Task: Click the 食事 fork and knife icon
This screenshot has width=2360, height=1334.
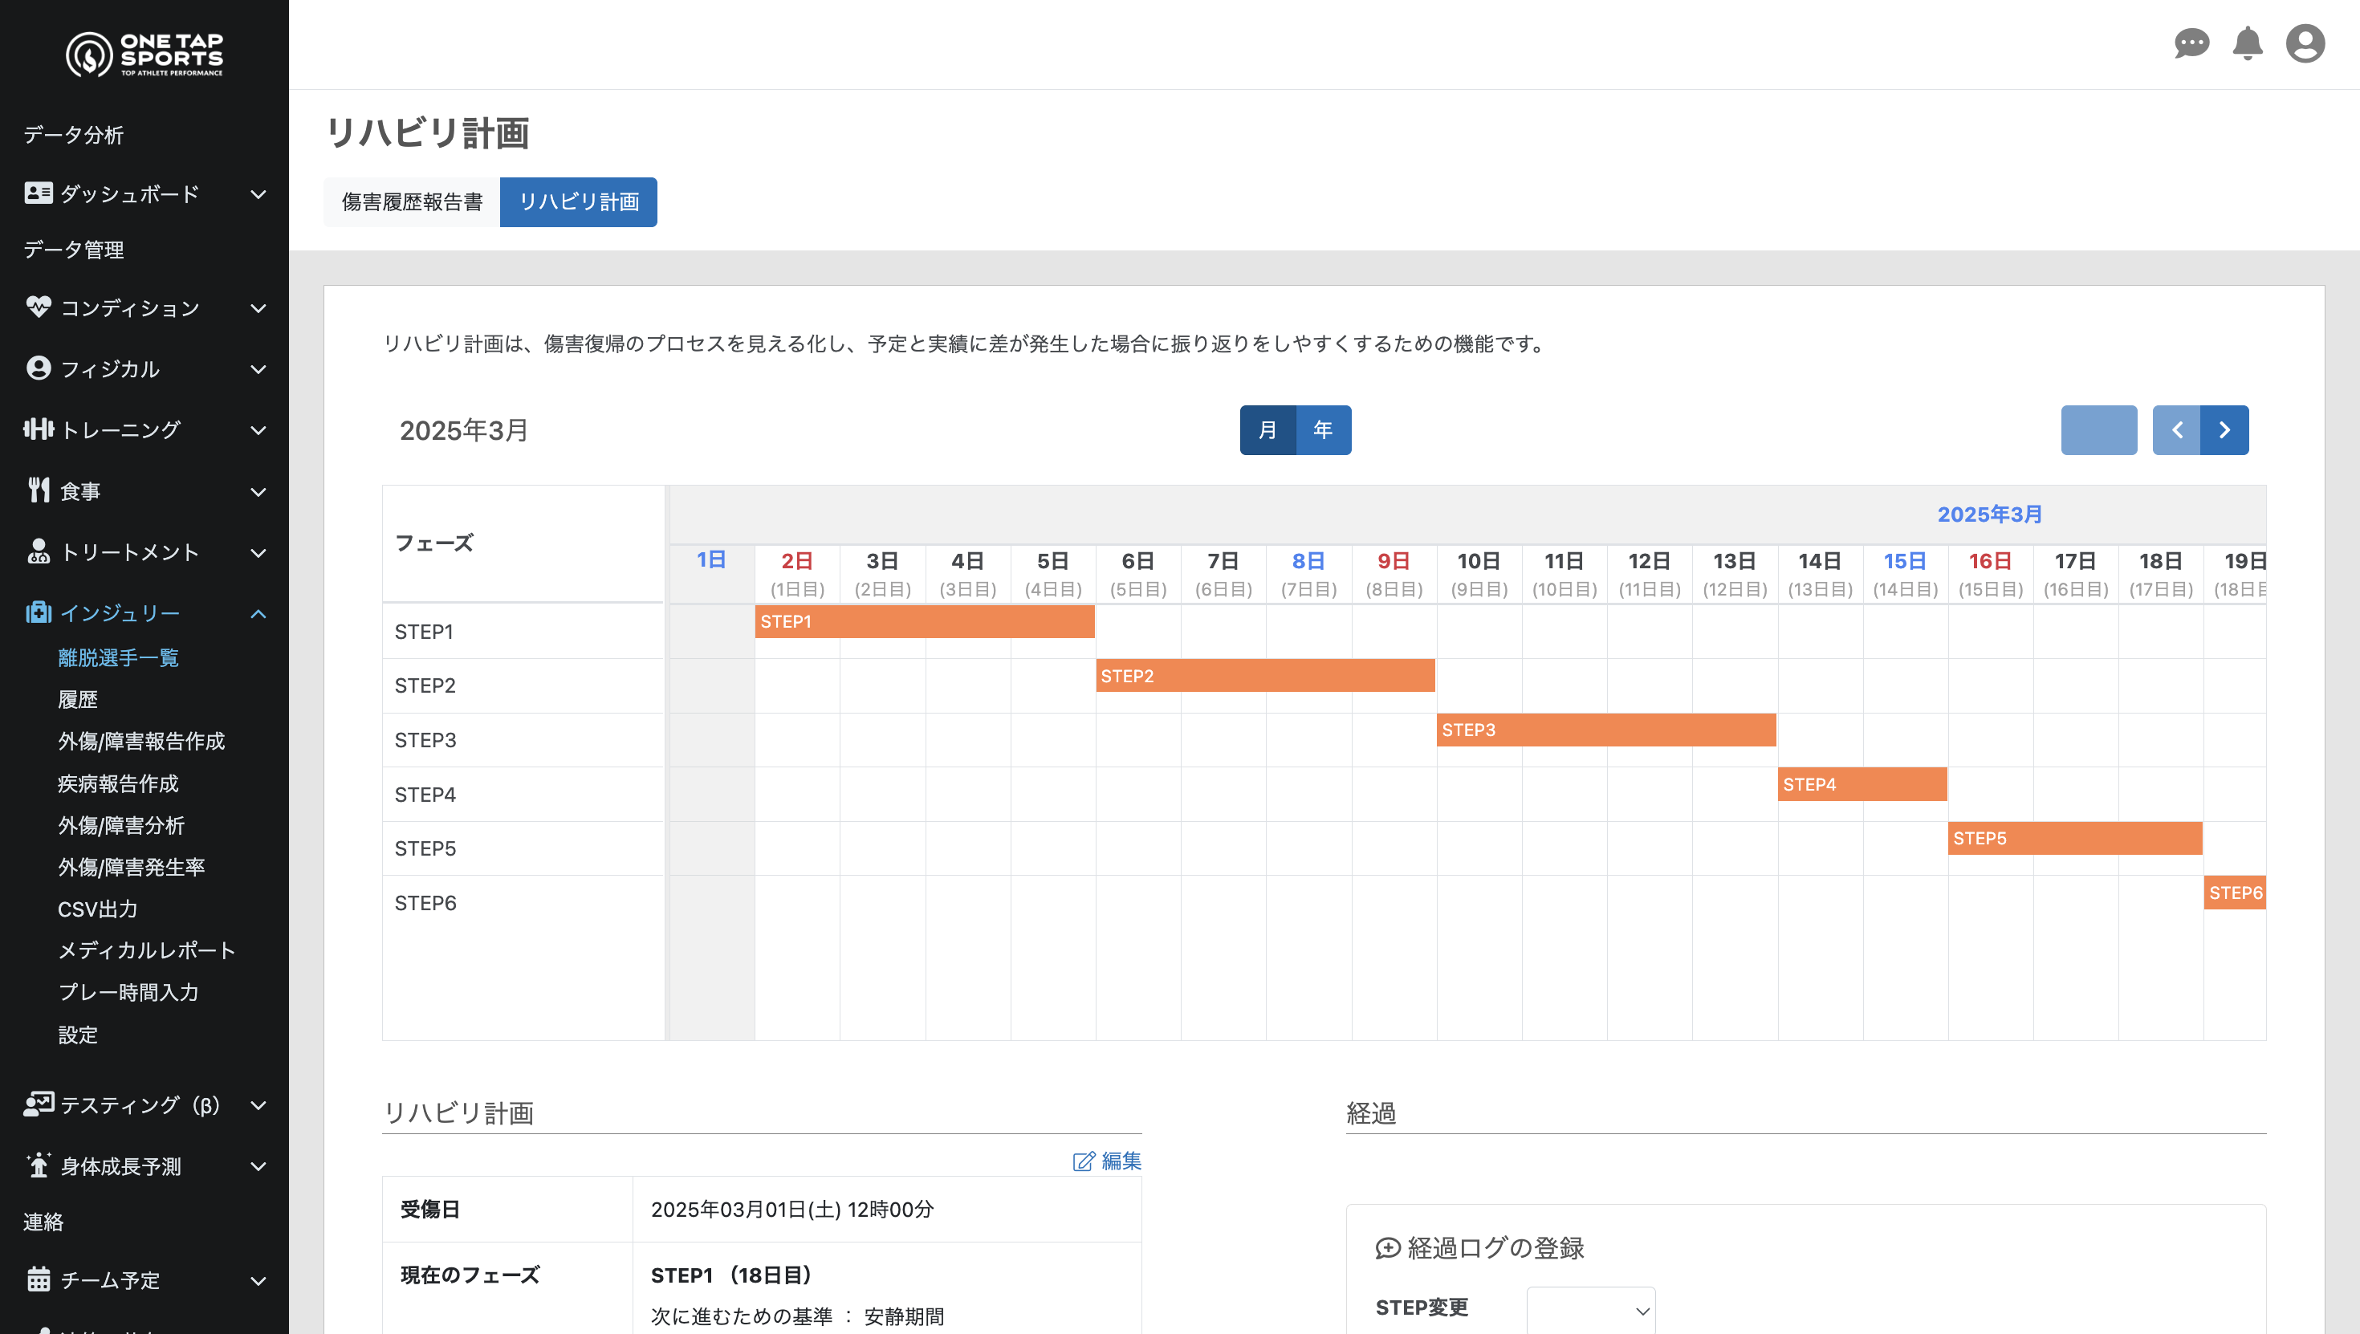Action: point(39,490)
